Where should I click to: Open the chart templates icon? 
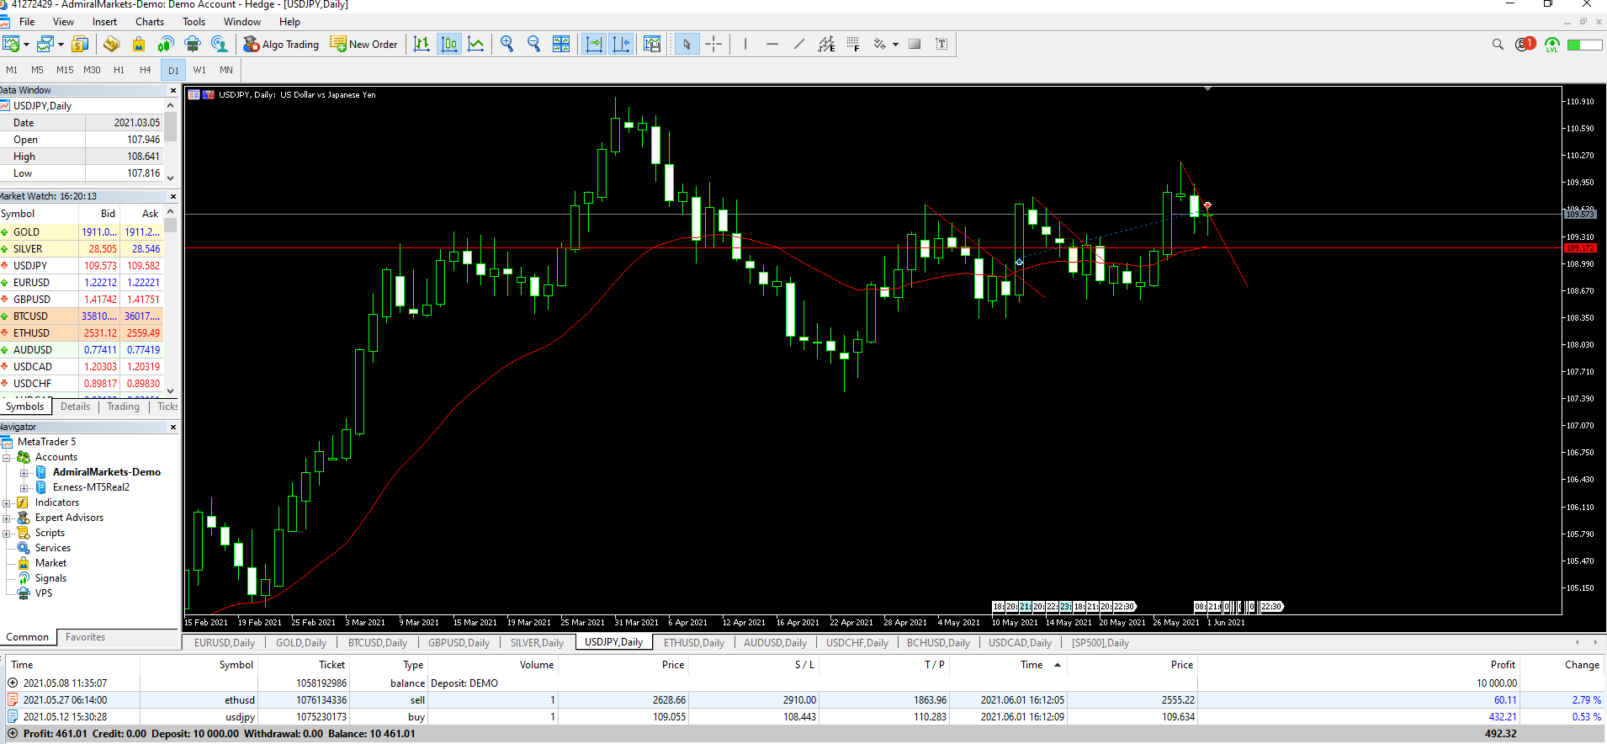coord(652,44)
